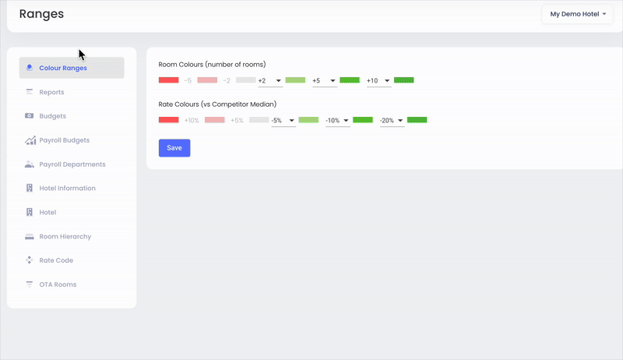Click light green swatch after +2
This screenshot has width=623, height=360.
(x=296, y=79)
